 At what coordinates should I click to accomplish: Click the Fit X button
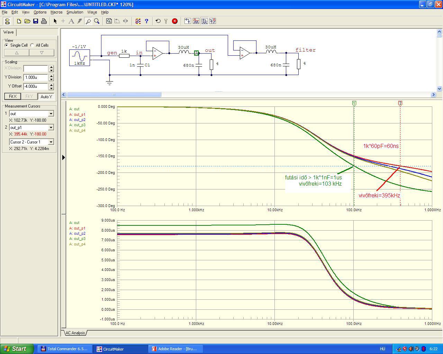[12, 96]
